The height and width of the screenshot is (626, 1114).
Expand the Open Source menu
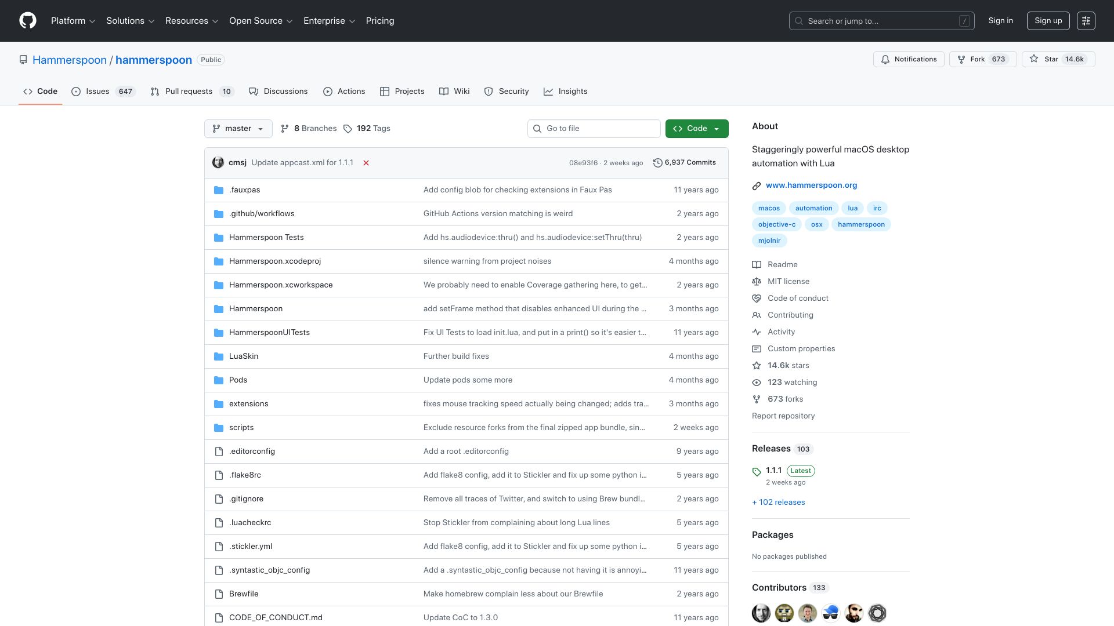coord(261,21)
